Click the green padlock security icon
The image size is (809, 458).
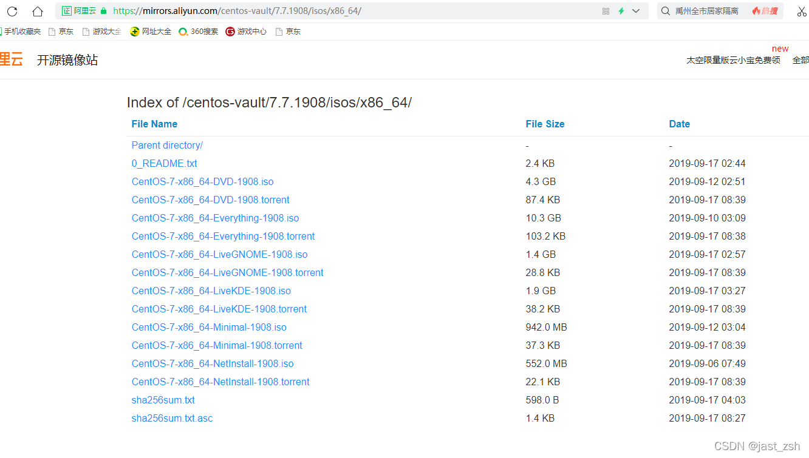pos(103,11)
